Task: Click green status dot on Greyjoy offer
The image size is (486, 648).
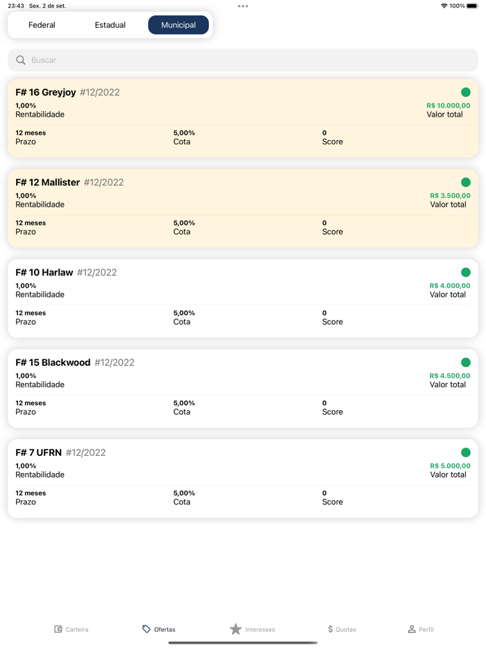Action: click(x=466, y=92)
